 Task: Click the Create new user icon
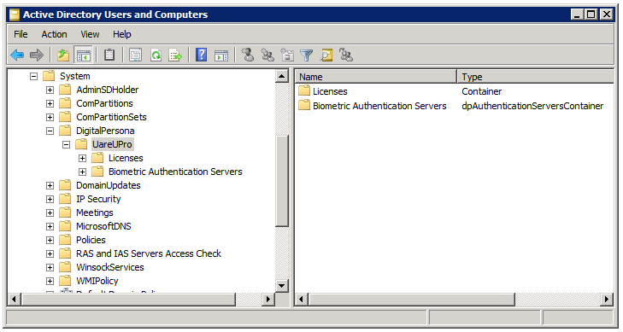pyautogui.click(x=248, y=55)
